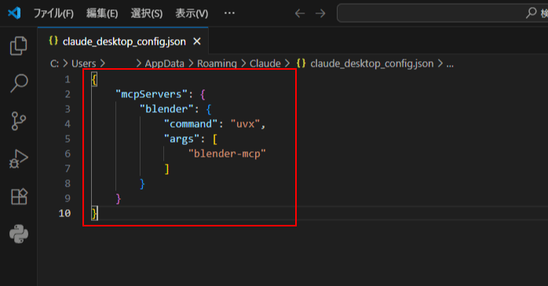Click the "blender" key in code

(x=166, y=109)
